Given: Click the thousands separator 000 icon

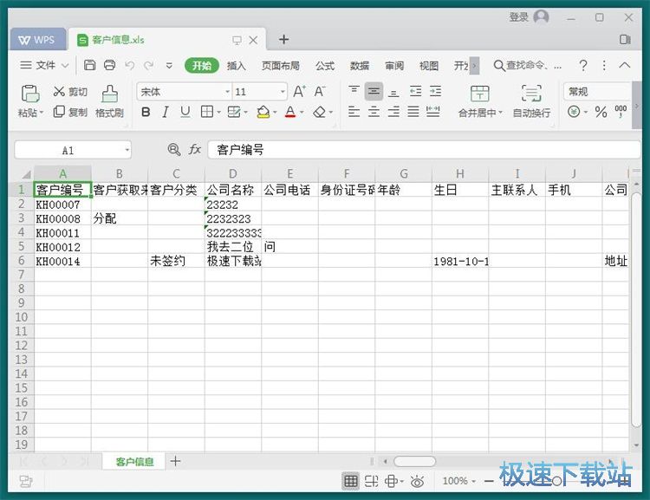Looking at the screenshot, I should coord(621,111).
